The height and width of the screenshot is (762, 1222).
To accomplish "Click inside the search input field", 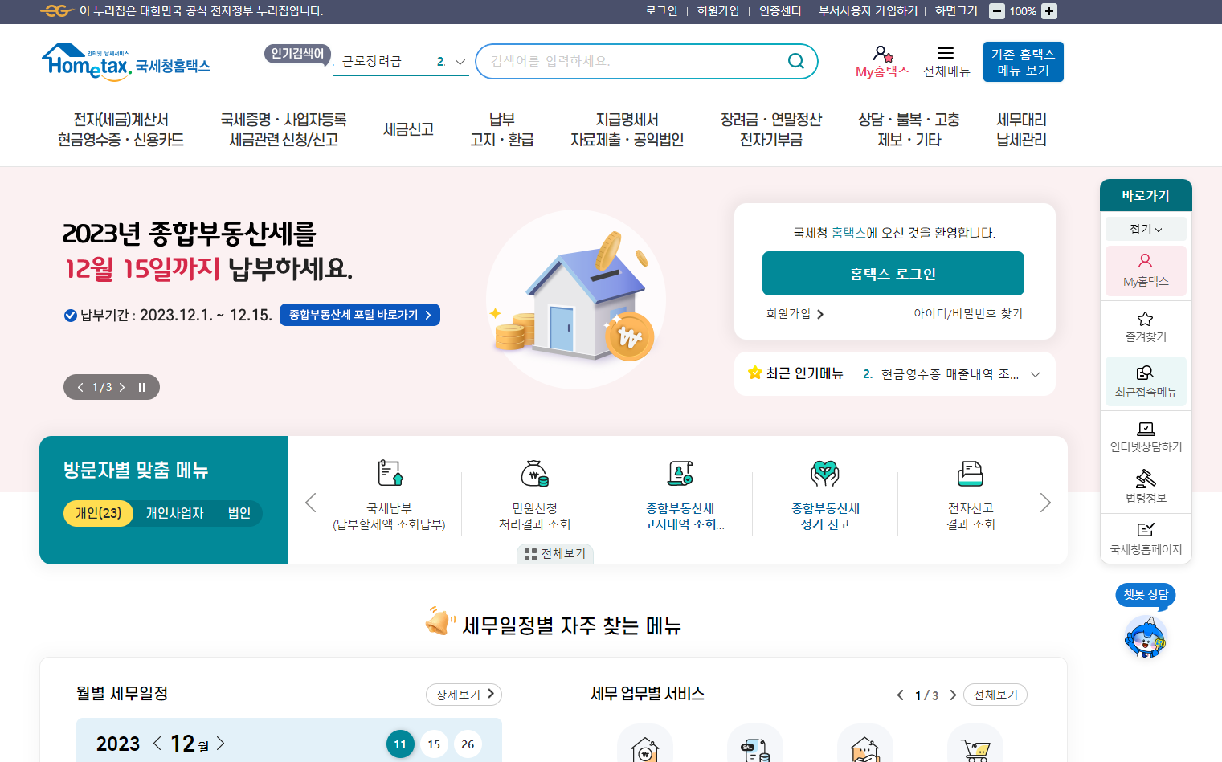I will pyautogui.click(x=635, y=61).
